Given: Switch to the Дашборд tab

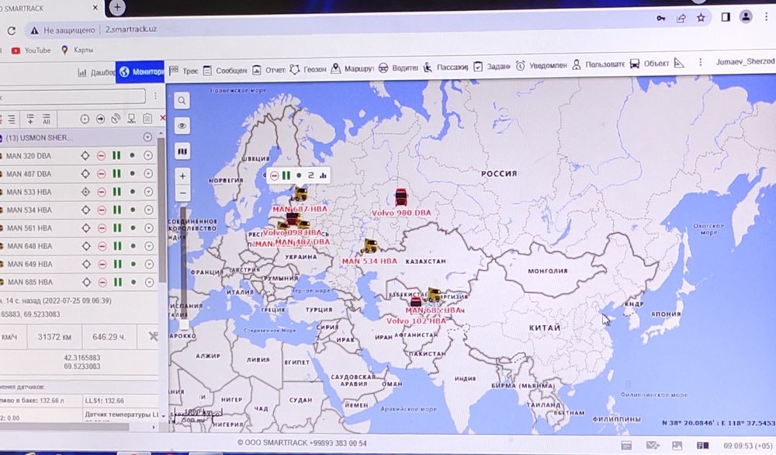Looking at the screenshot, I should [x=96, y=73].
